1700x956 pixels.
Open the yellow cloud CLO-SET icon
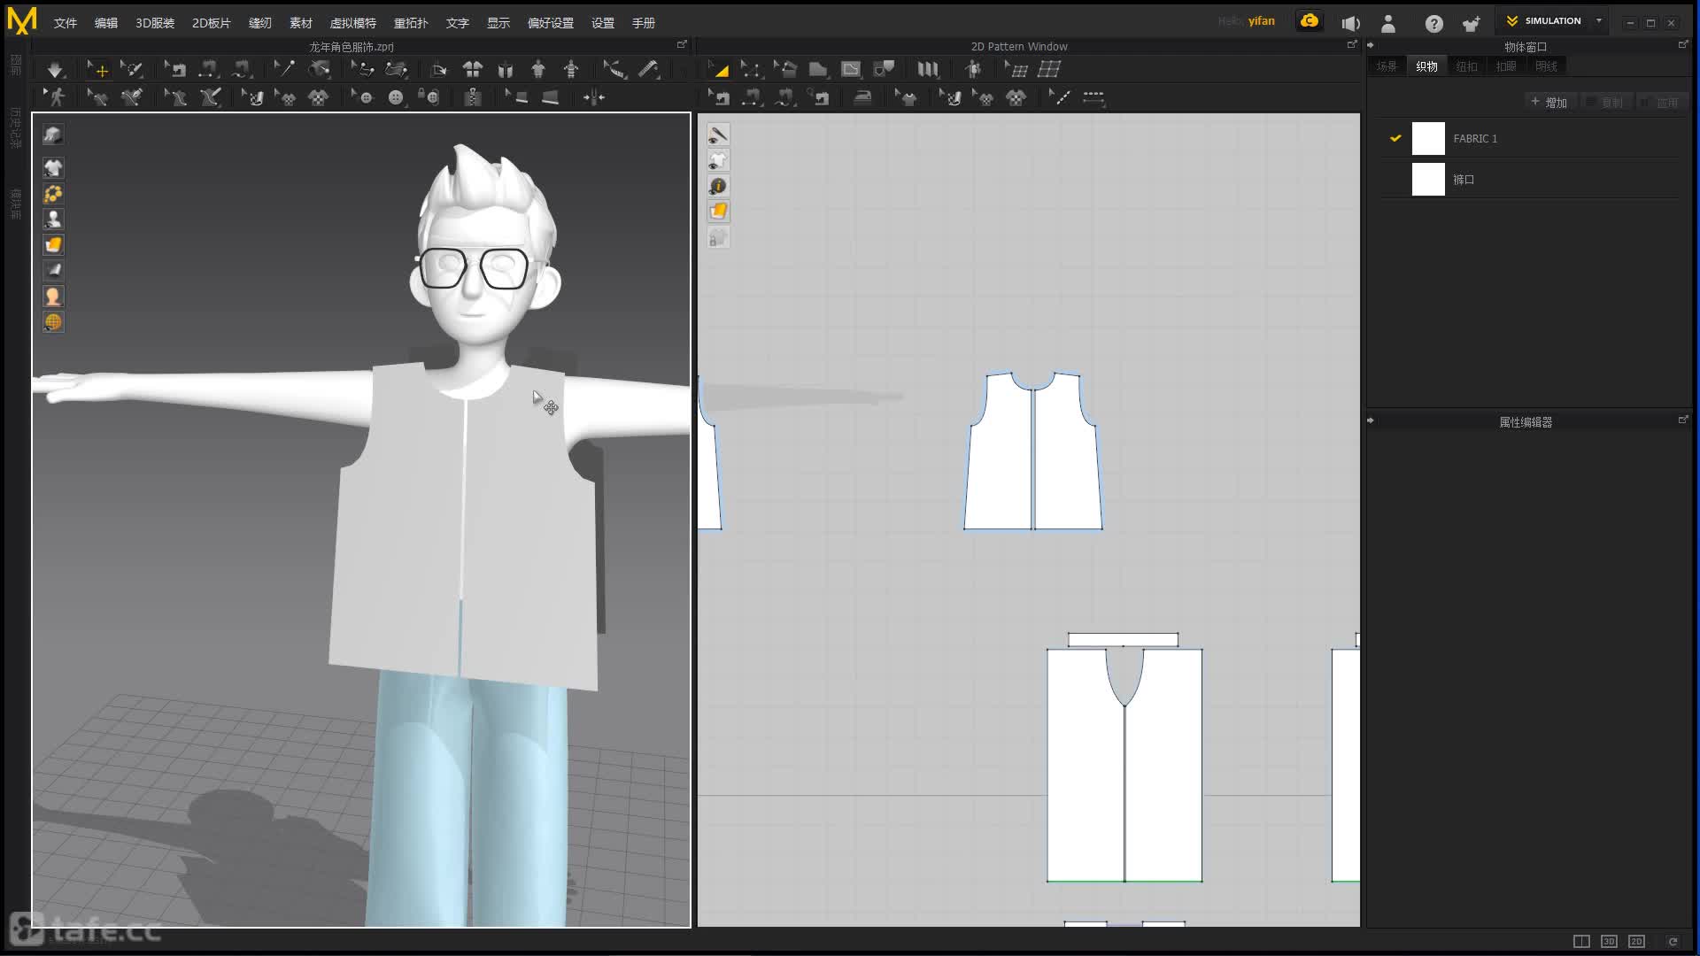[1310, 21]
